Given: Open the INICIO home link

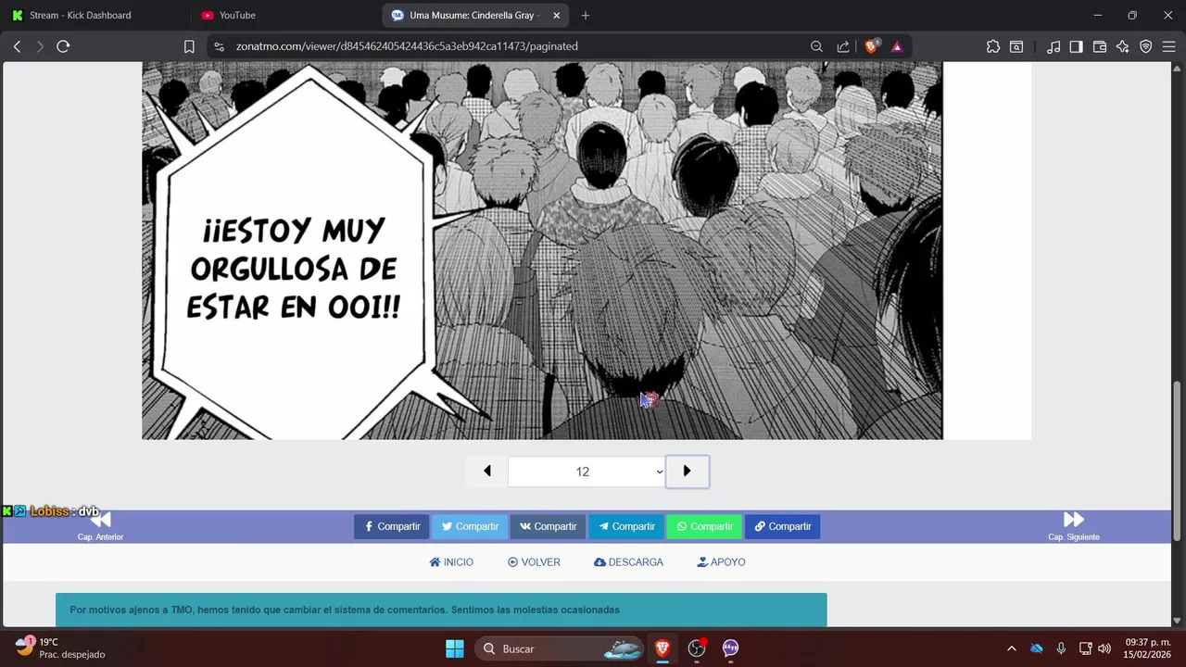Looking at the screenshot, I should pos(451,562).
